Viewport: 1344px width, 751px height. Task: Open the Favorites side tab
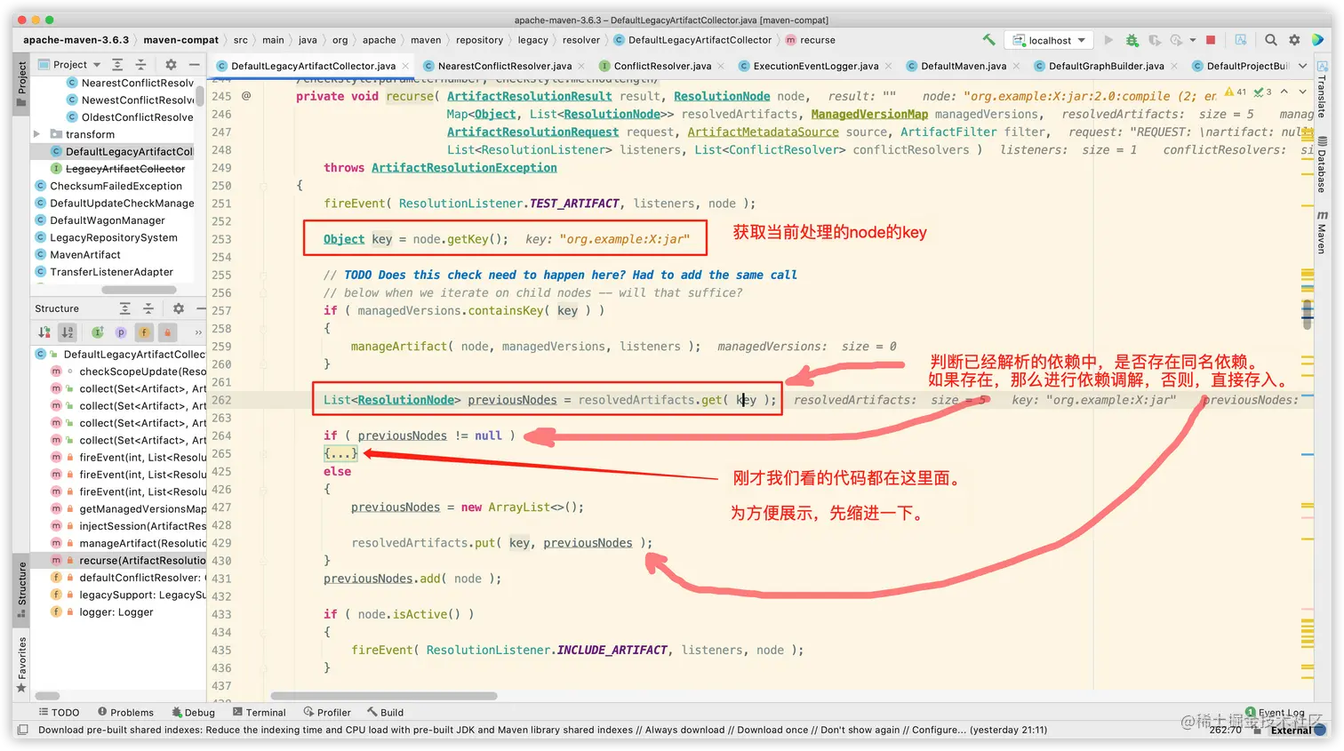pyautogui.click(x=21, y=665)
